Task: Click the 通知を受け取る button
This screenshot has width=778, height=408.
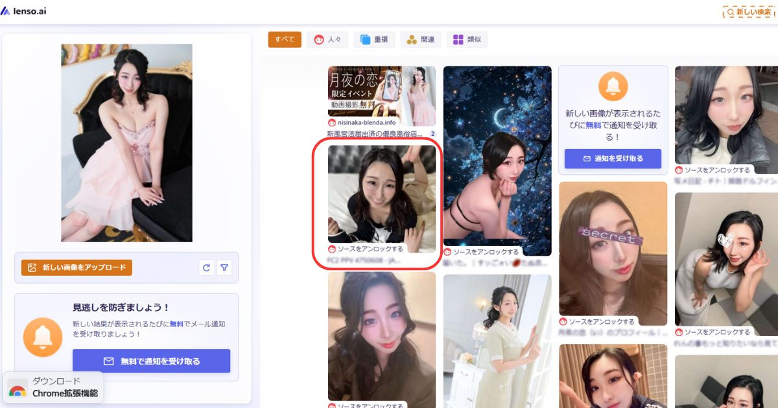Action: [613, 159]
